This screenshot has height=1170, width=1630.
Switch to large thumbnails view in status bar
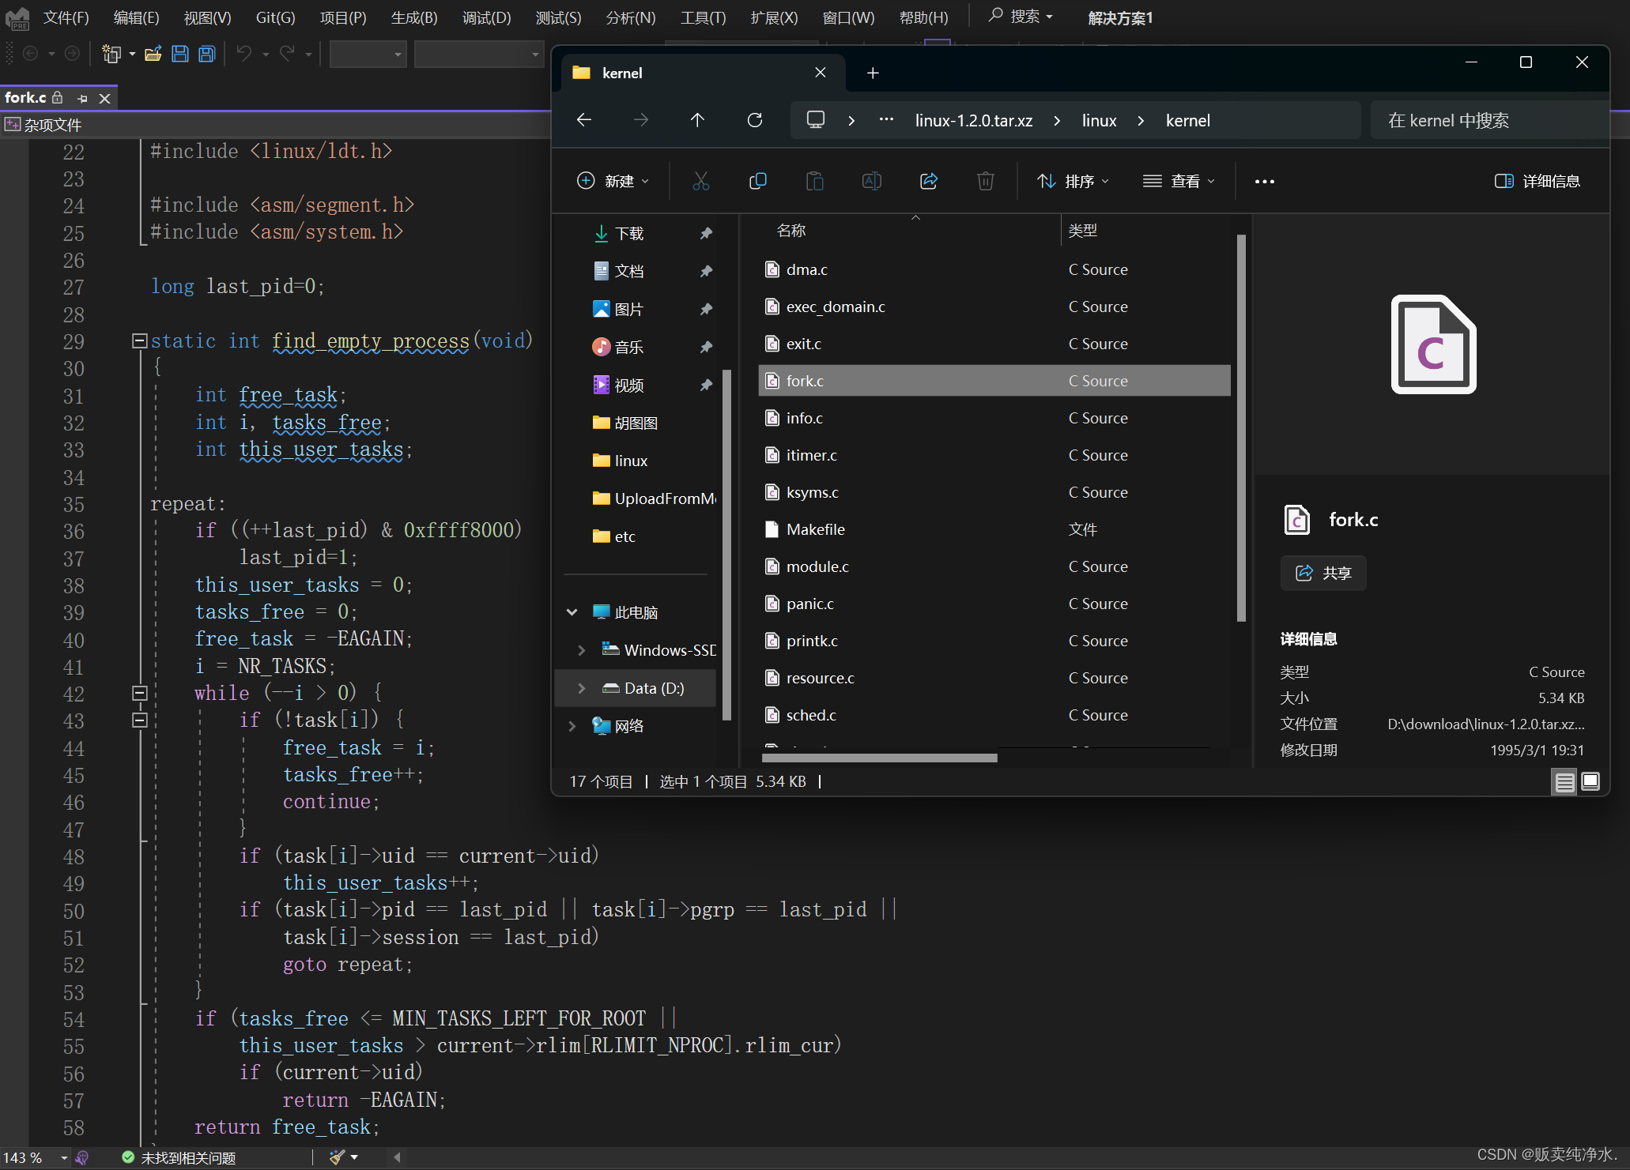pyautogui.click(x=1590, y=781)
